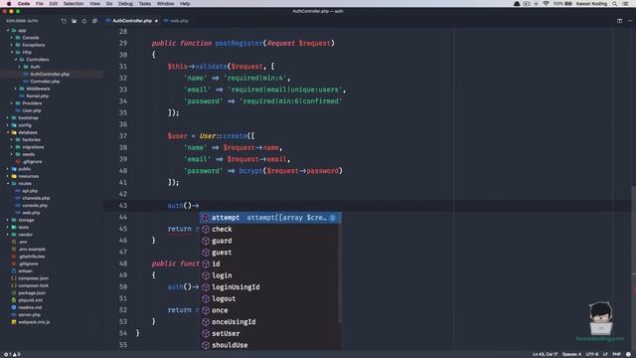Choose the attempt autocomplete suggestion
636x358 pixels.
coord(269,218)
